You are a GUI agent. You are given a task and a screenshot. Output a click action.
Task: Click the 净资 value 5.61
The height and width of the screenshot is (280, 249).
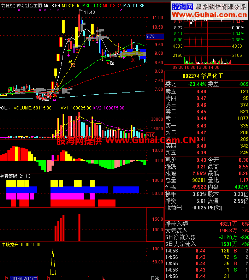201,201
